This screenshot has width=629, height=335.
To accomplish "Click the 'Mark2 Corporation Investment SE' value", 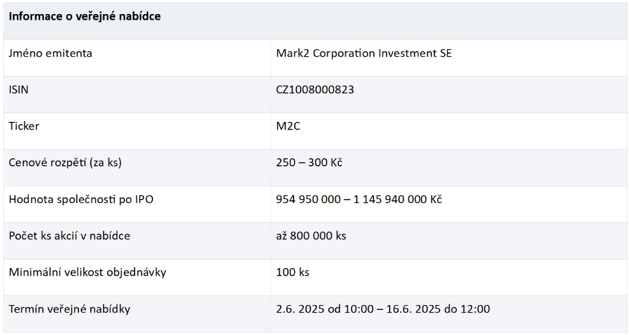I will click(x=364, y=54).
